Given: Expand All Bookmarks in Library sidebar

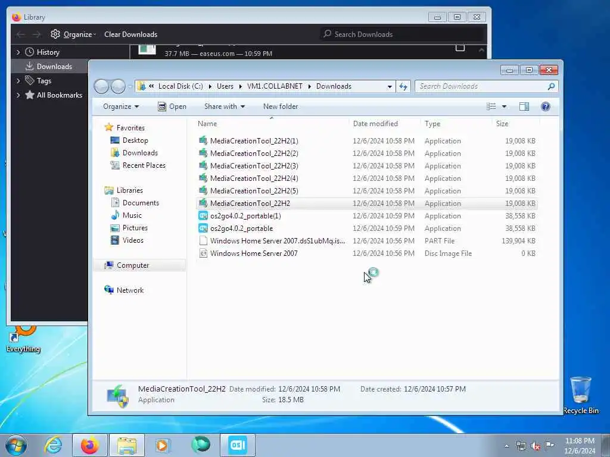Looking at the screenshot, I should click(x=18, y=95).
